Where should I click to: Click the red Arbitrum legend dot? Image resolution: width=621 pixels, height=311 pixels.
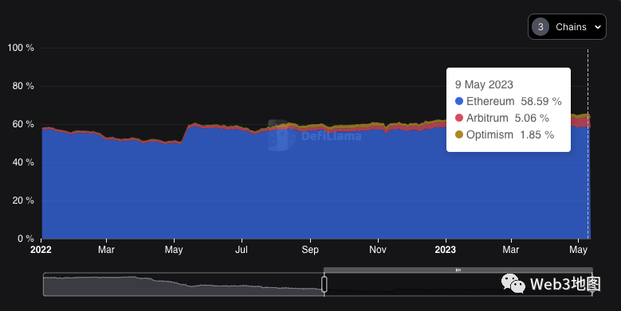coord(459,118)
